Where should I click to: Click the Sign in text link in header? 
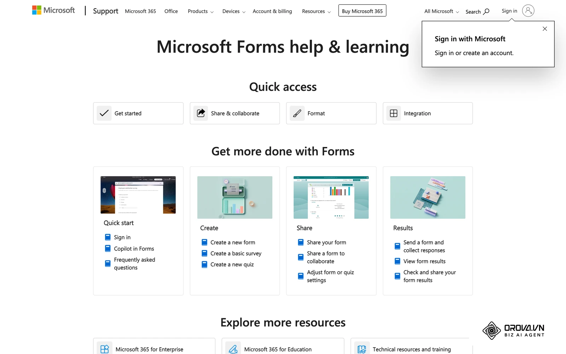click(x=509, y=11)
